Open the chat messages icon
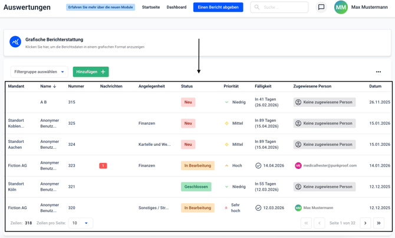The height and width of the screenshot is (238, 395). click(x=321, y=8)
